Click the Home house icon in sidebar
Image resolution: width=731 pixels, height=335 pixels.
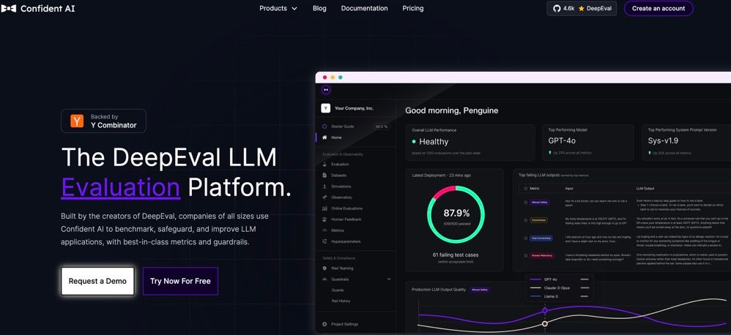click(x=324, y=138)
